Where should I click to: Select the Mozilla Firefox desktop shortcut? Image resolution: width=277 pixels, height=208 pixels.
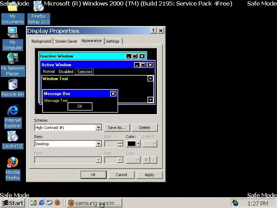[13, 168]
